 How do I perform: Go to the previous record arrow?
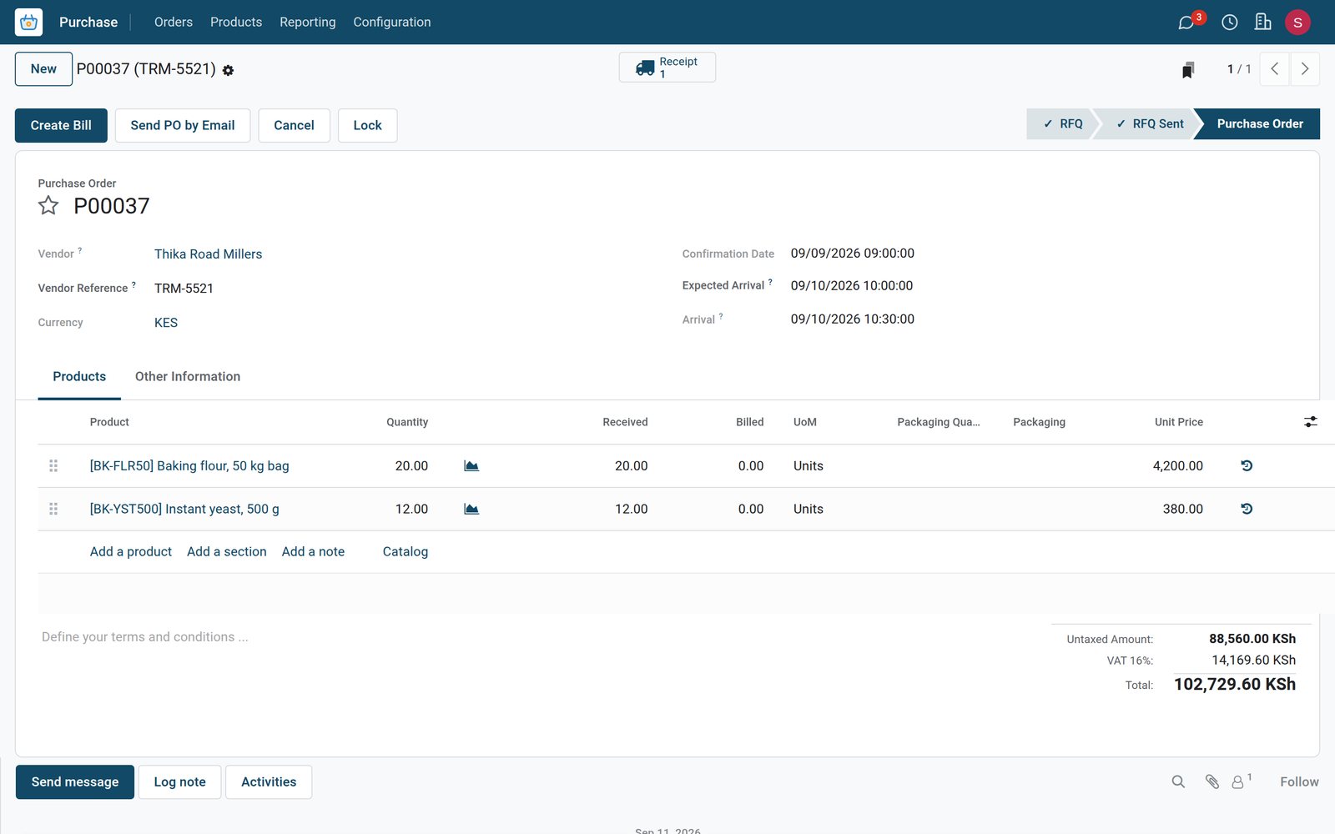tap(1274, 69)
